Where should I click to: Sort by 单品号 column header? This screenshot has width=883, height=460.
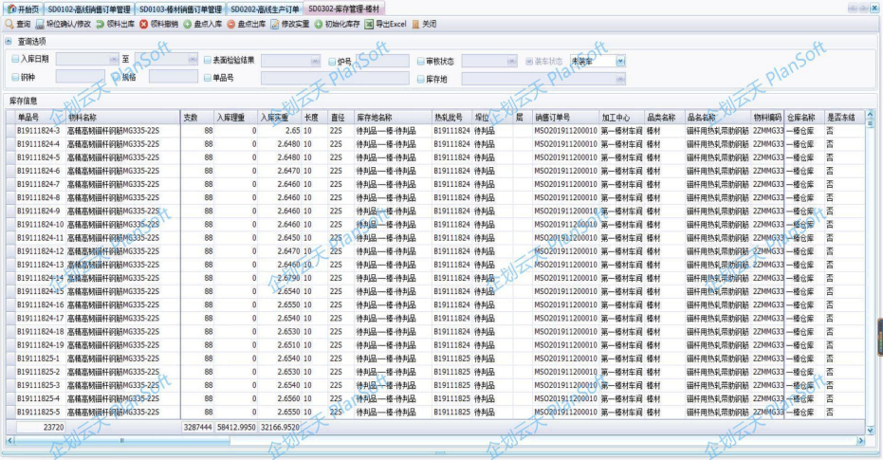coord(40,117)
